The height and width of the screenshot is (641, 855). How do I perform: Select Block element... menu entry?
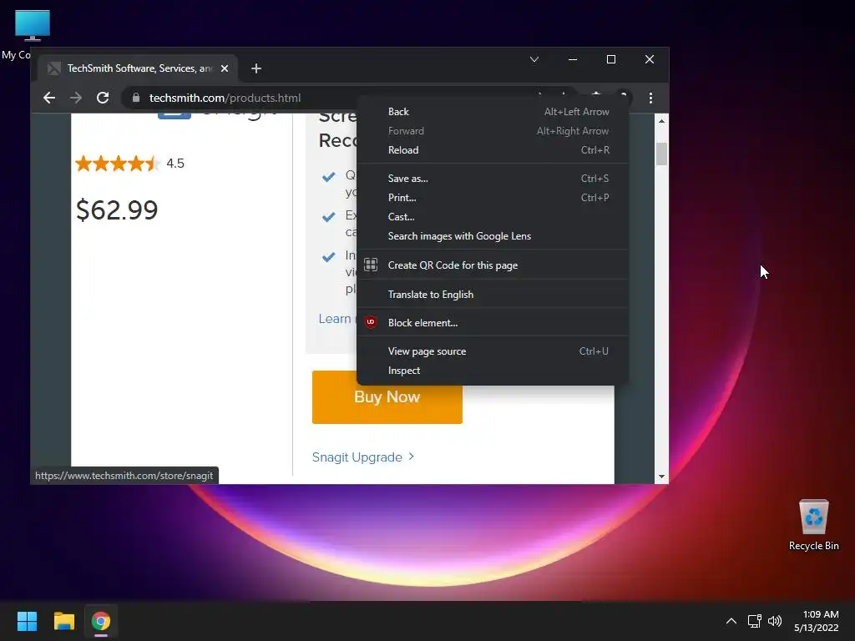(493, 323)
